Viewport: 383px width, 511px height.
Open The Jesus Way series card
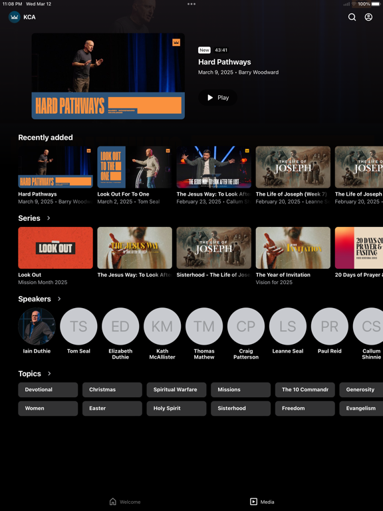[x=134, y=248]
